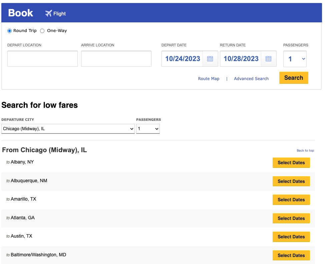Expand the Passengers dropdown in booking form
The width and height of the screenshot is (325, 264).
[x=295, y=59]
